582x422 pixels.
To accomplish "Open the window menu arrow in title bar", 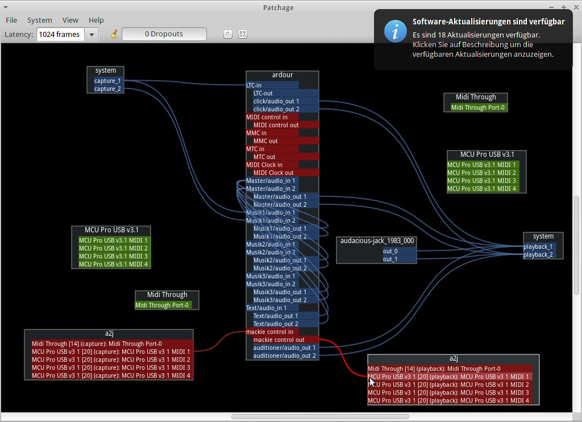I will [x=5, y=7].
